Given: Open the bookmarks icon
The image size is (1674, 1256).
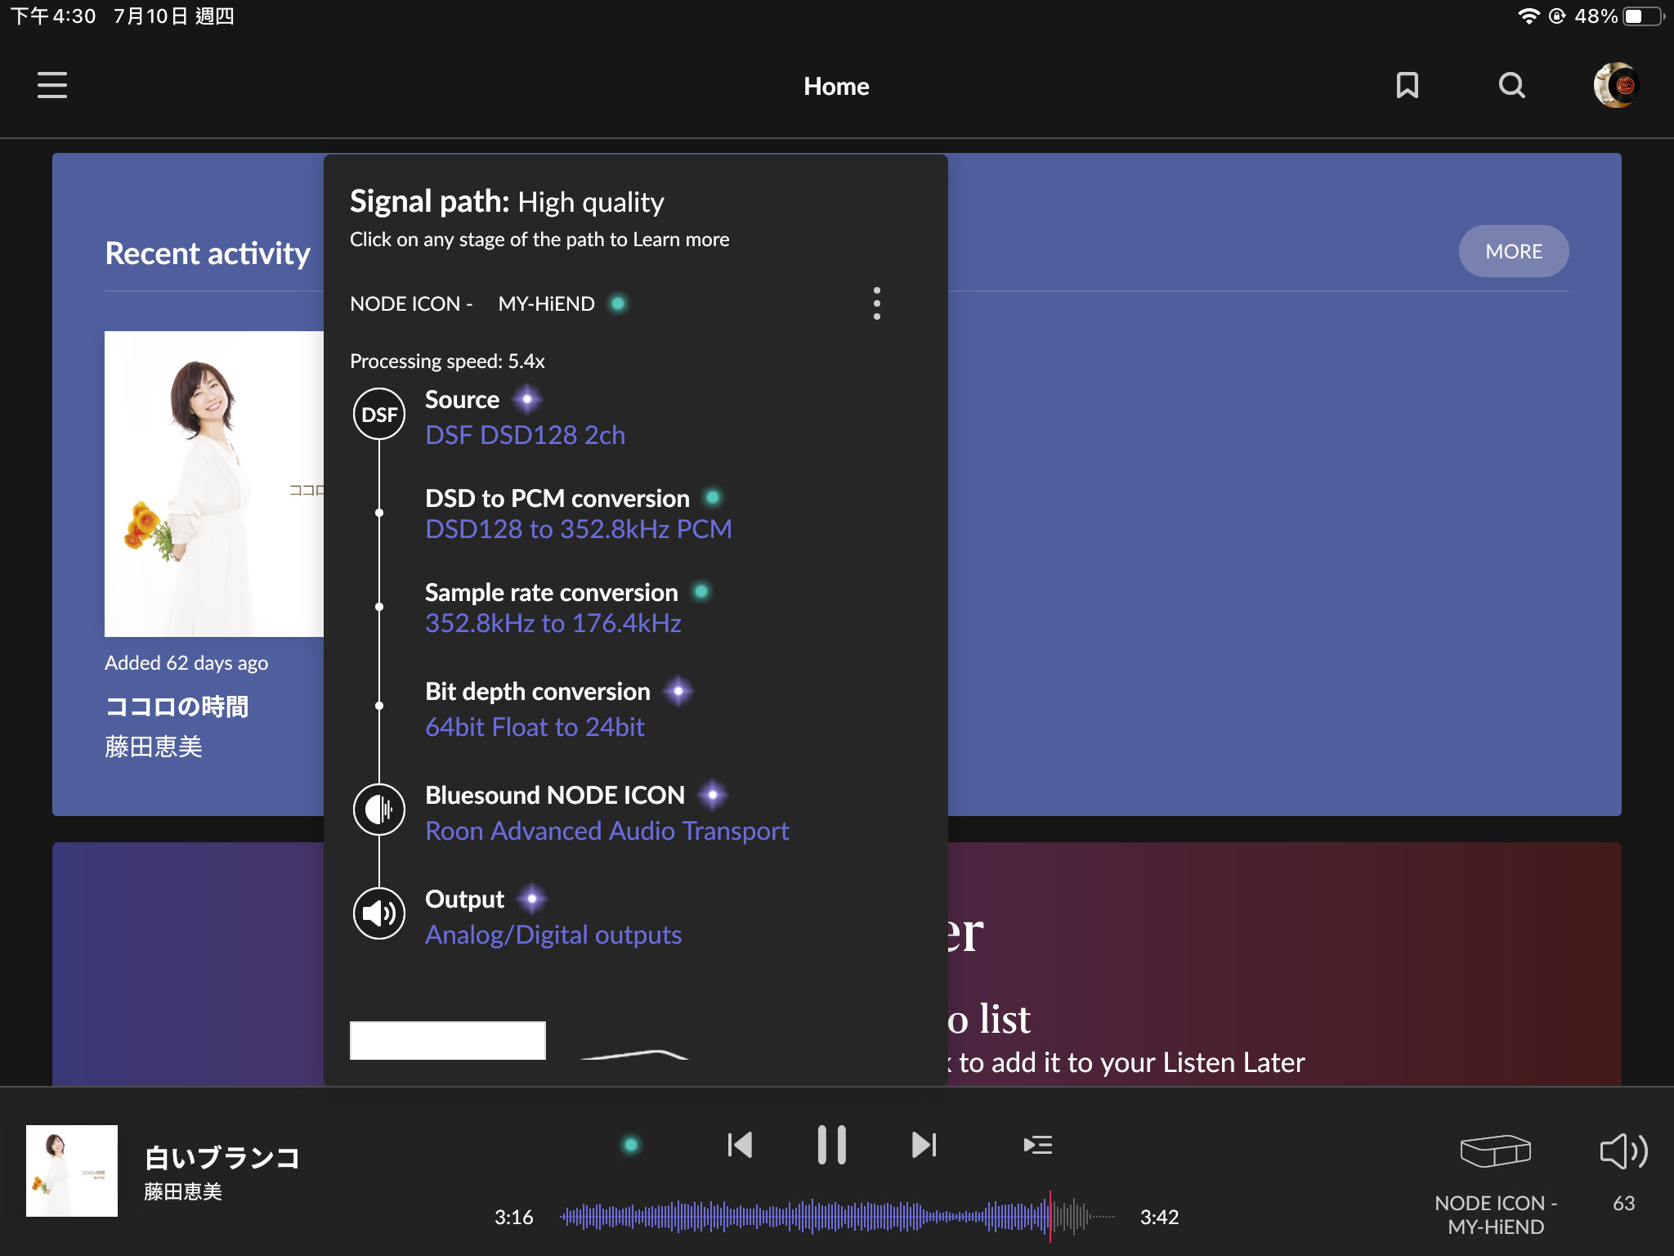Looking at the screenshot, I should click(1407, 85).
